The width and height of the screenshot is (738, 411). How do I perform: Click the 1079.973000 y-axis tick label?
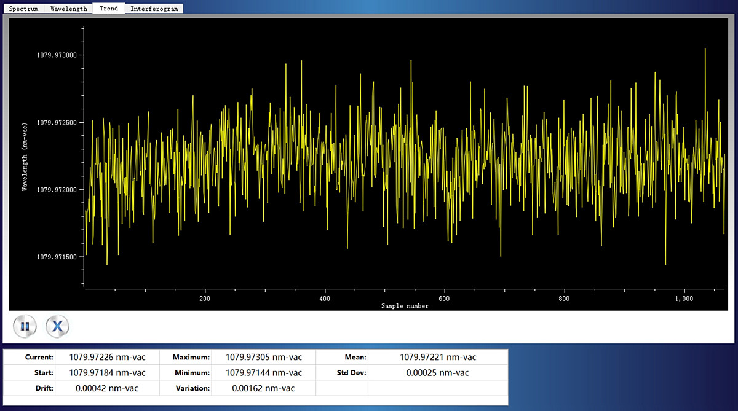(57, 55)
